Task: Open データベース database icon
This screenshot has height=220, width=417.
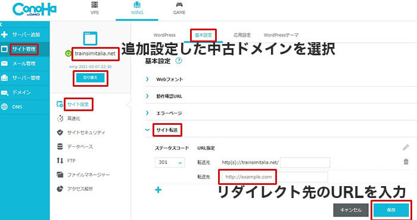Action: pos(60,146)
